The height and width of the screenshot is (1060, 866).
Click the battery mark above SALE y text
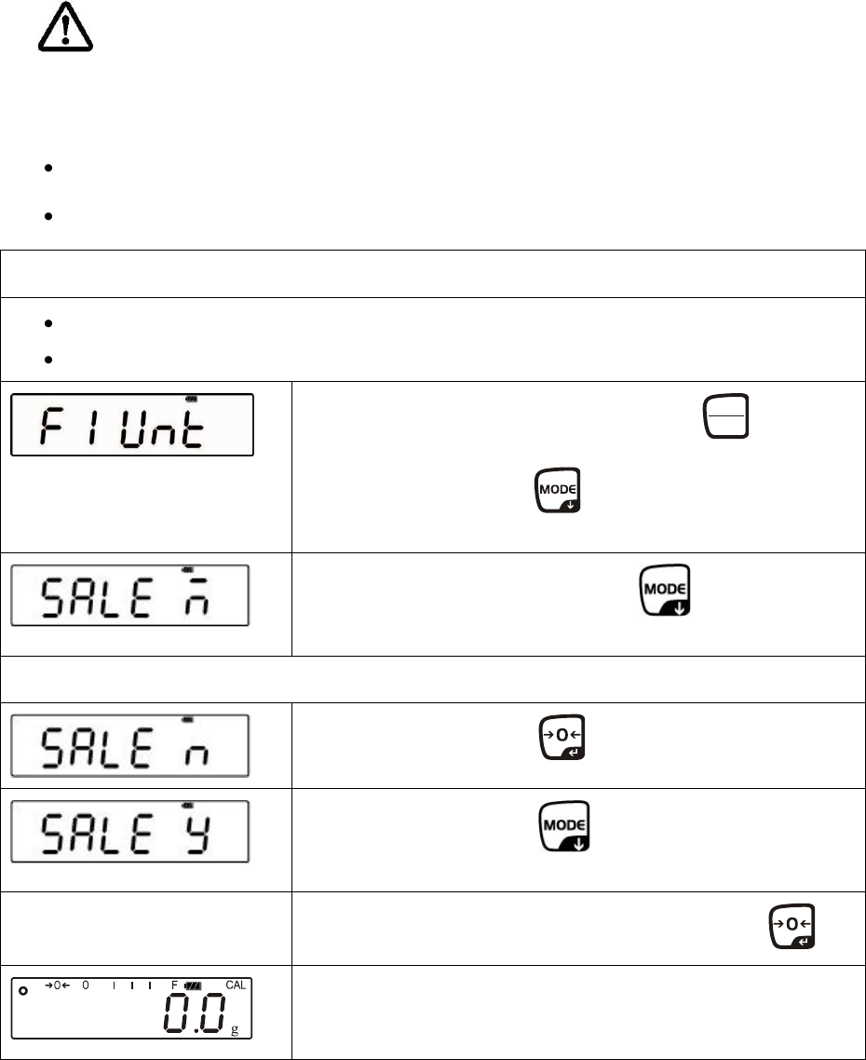(187, 804)
